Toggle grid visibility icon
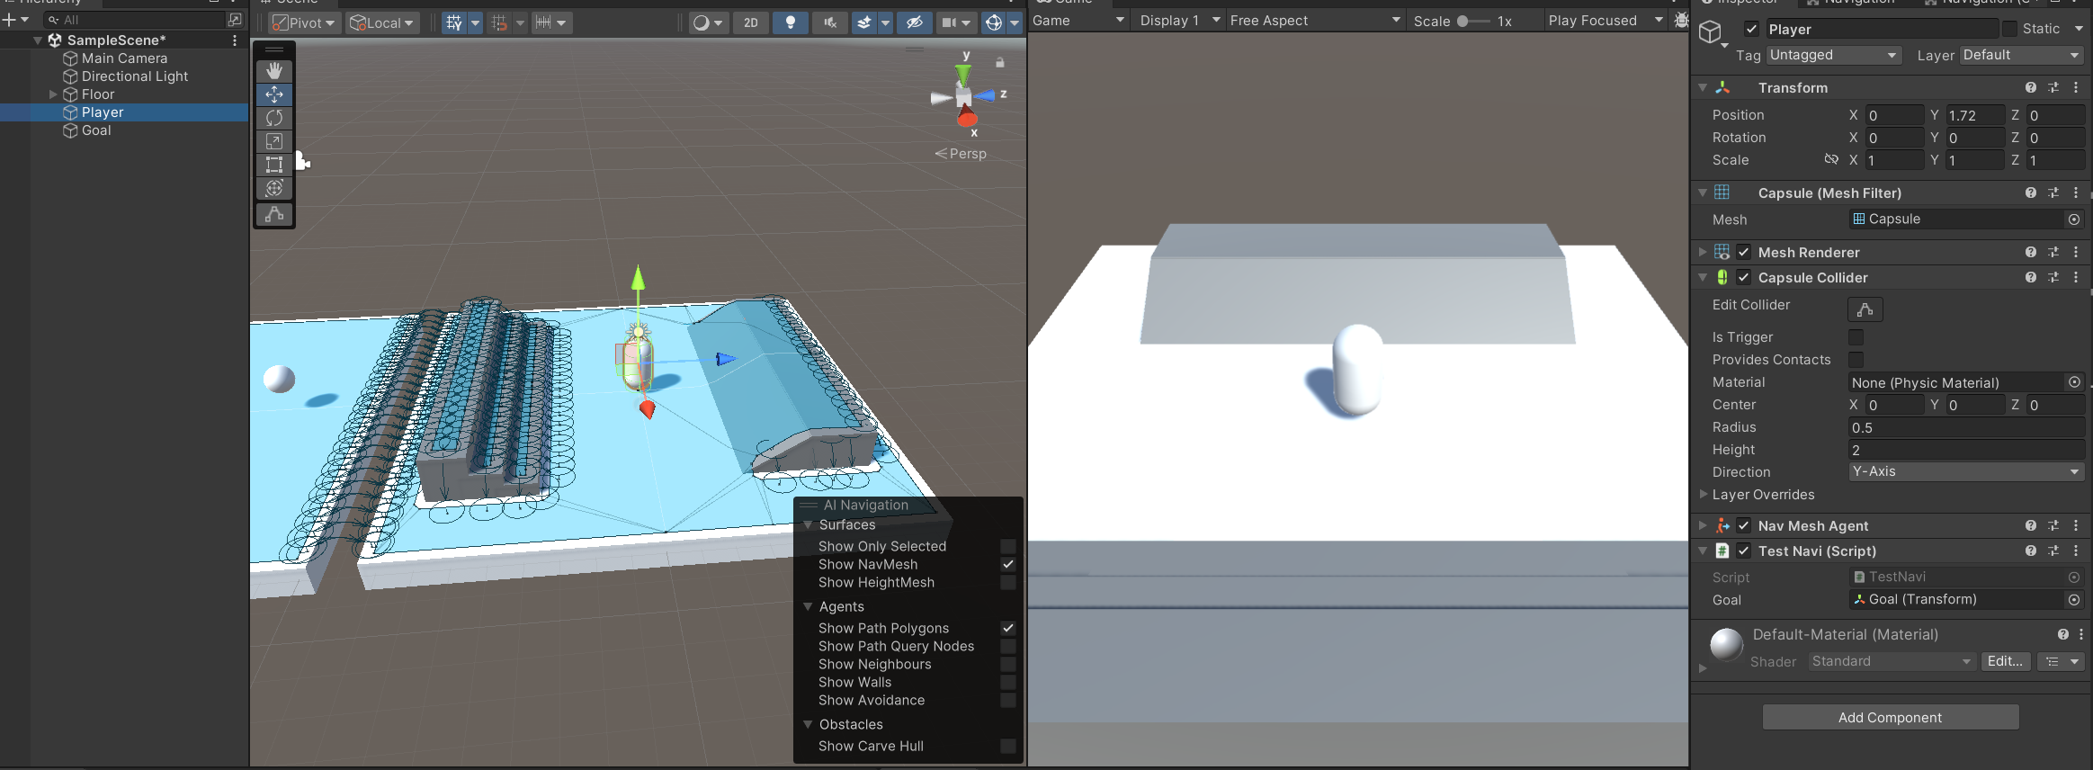This screenshot has height=770, width=2093. (x=454, y=22)
